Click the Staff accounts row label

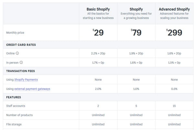[16, 106]
